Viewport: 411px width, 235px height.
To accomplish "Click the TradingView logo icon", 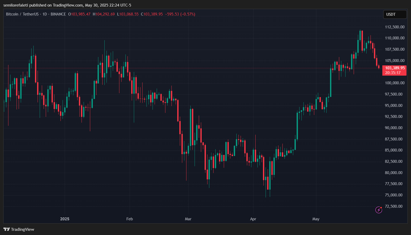I will click(x=7, y=229).
